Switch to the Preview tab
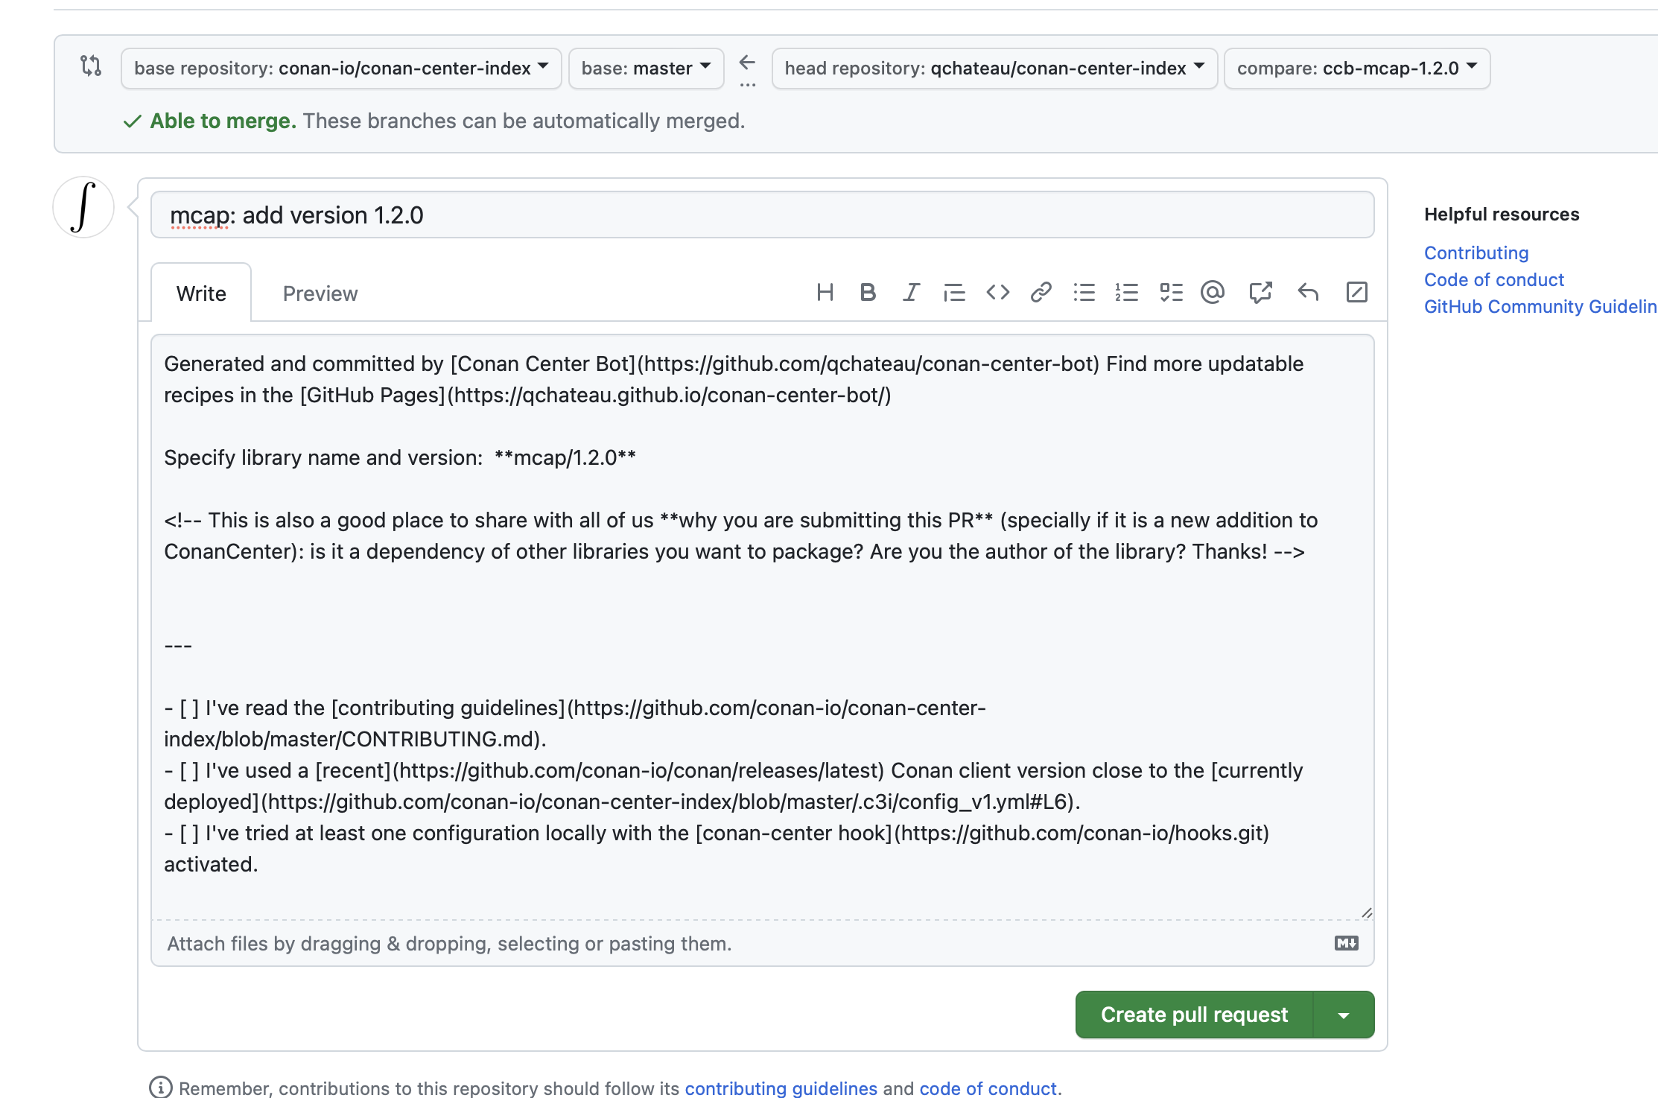The width and height of the screenshot is (1658, 1098). click(320, 293)
